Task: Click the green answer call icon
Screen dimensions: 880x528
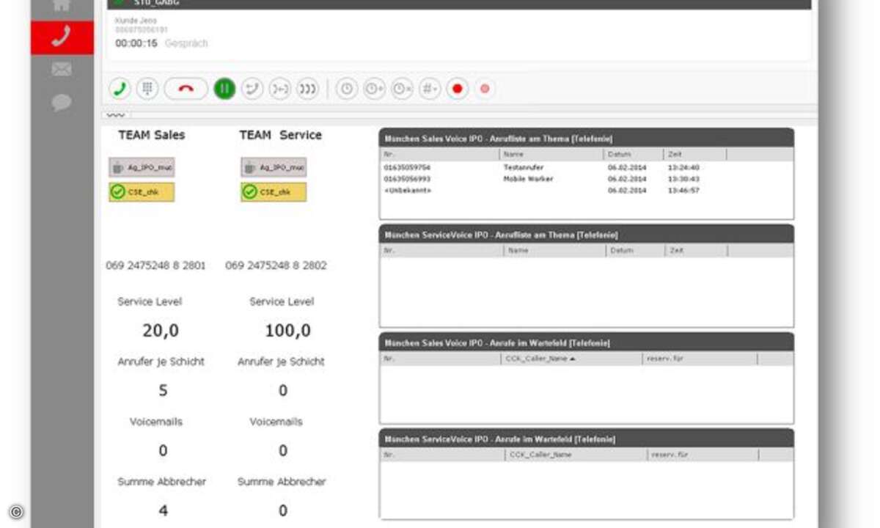Action: 120,89
